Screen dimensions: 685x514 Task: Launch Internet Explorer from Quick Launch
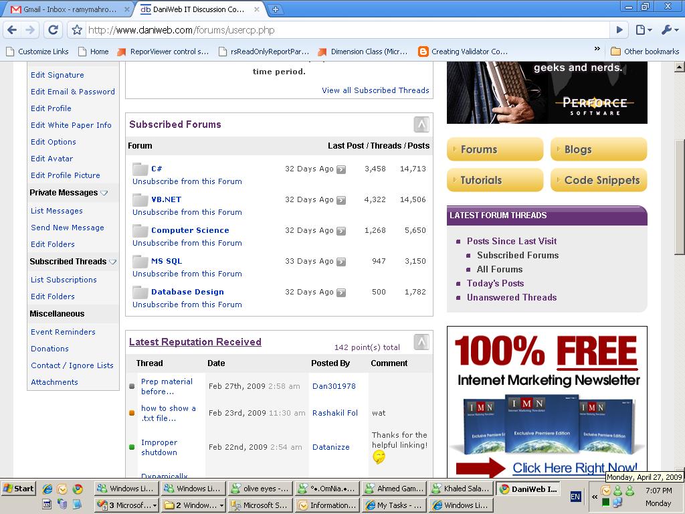(x=47, y=489)
